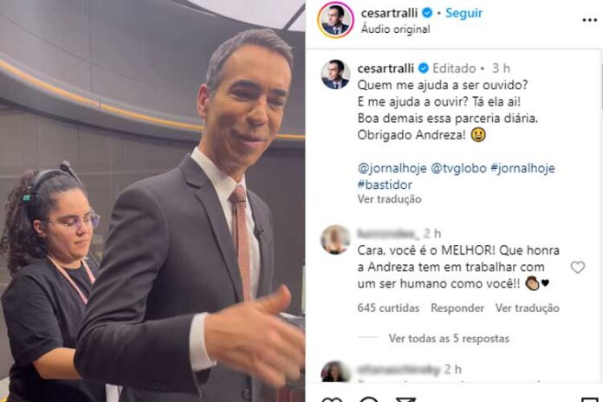The width and height of the screenshot is (603, 402).
Task: Open the second commenter's avatar
Action: [x=335, y=372]
